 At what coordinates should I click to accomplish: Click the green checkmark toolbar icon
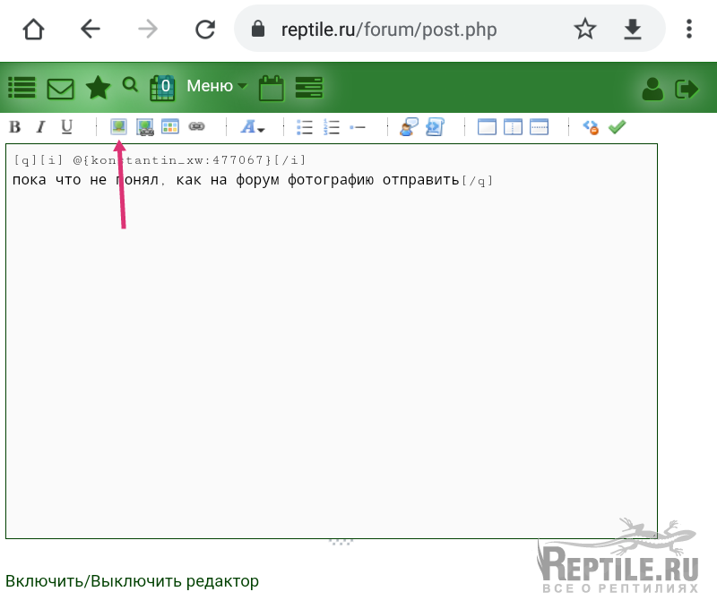pos(617,127)
